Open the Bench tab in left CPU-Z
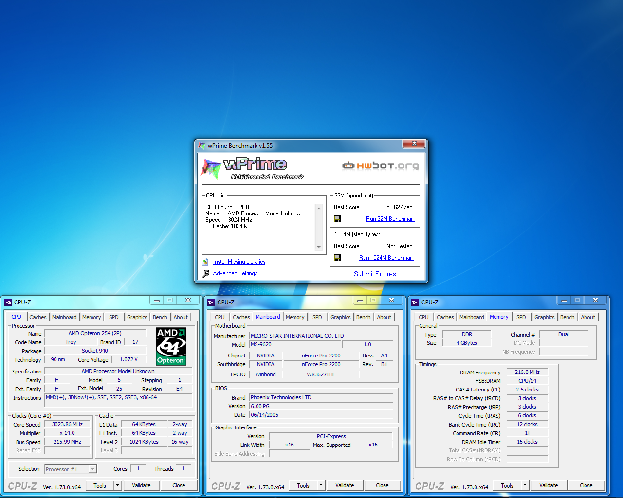 pyautogui.click(x=160, y=317)
